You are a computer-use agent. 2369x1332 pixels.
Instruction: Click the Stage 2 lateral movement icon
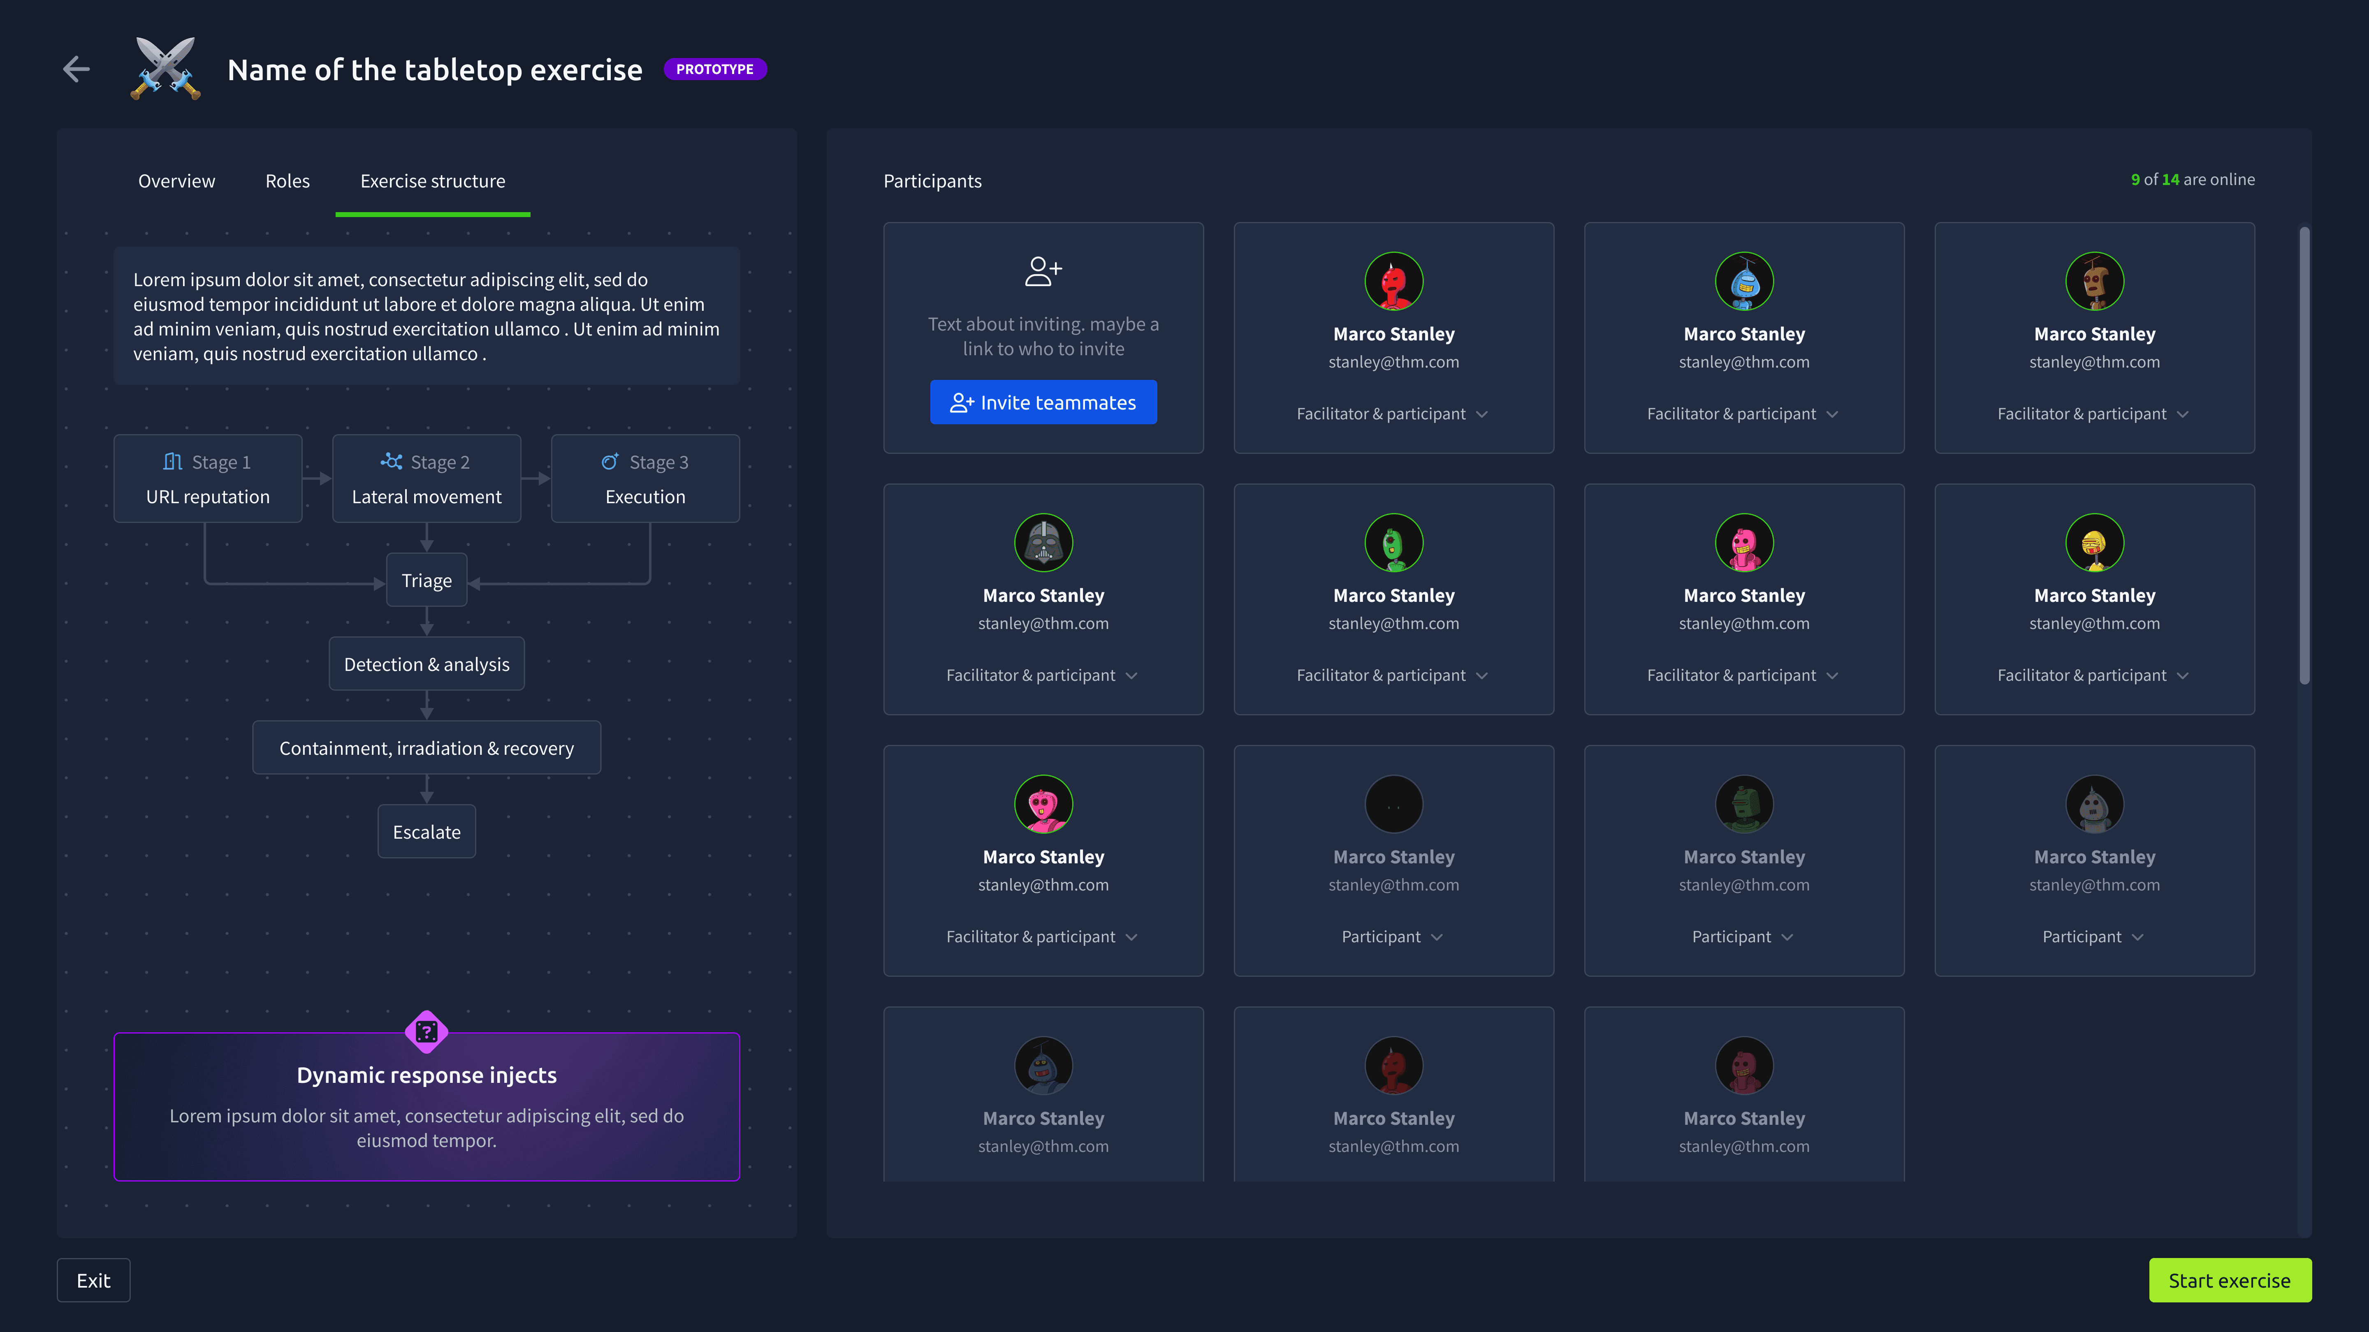tap(392, 461)
